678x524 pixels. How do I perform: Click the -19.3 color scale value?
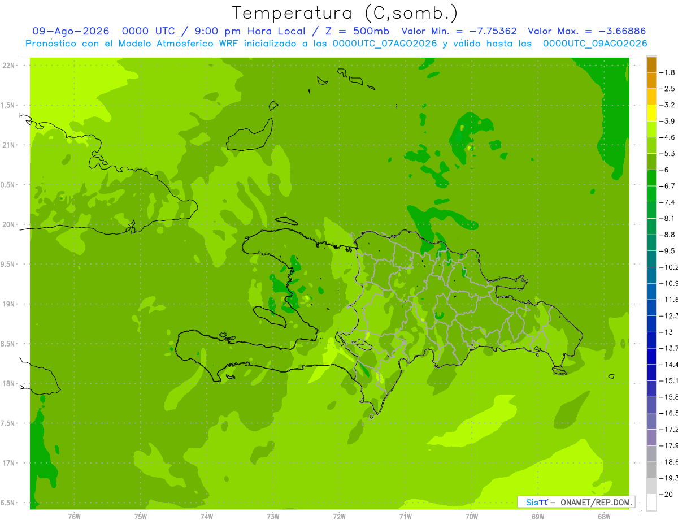[670, 478]
